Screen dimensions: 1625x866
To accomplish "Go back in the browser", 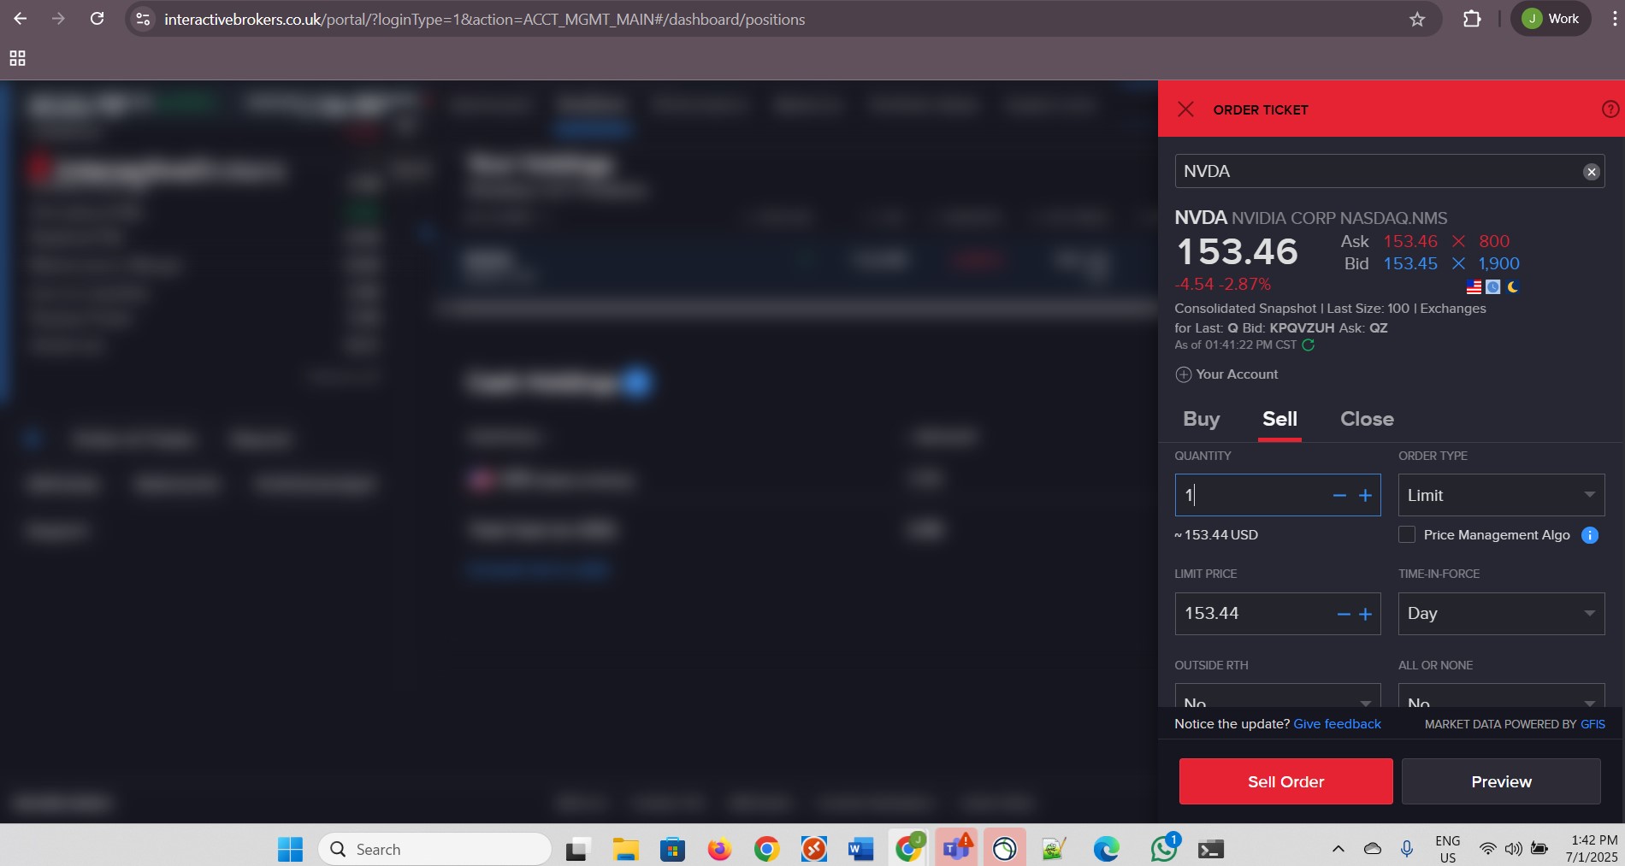I will tap(21, 19).
